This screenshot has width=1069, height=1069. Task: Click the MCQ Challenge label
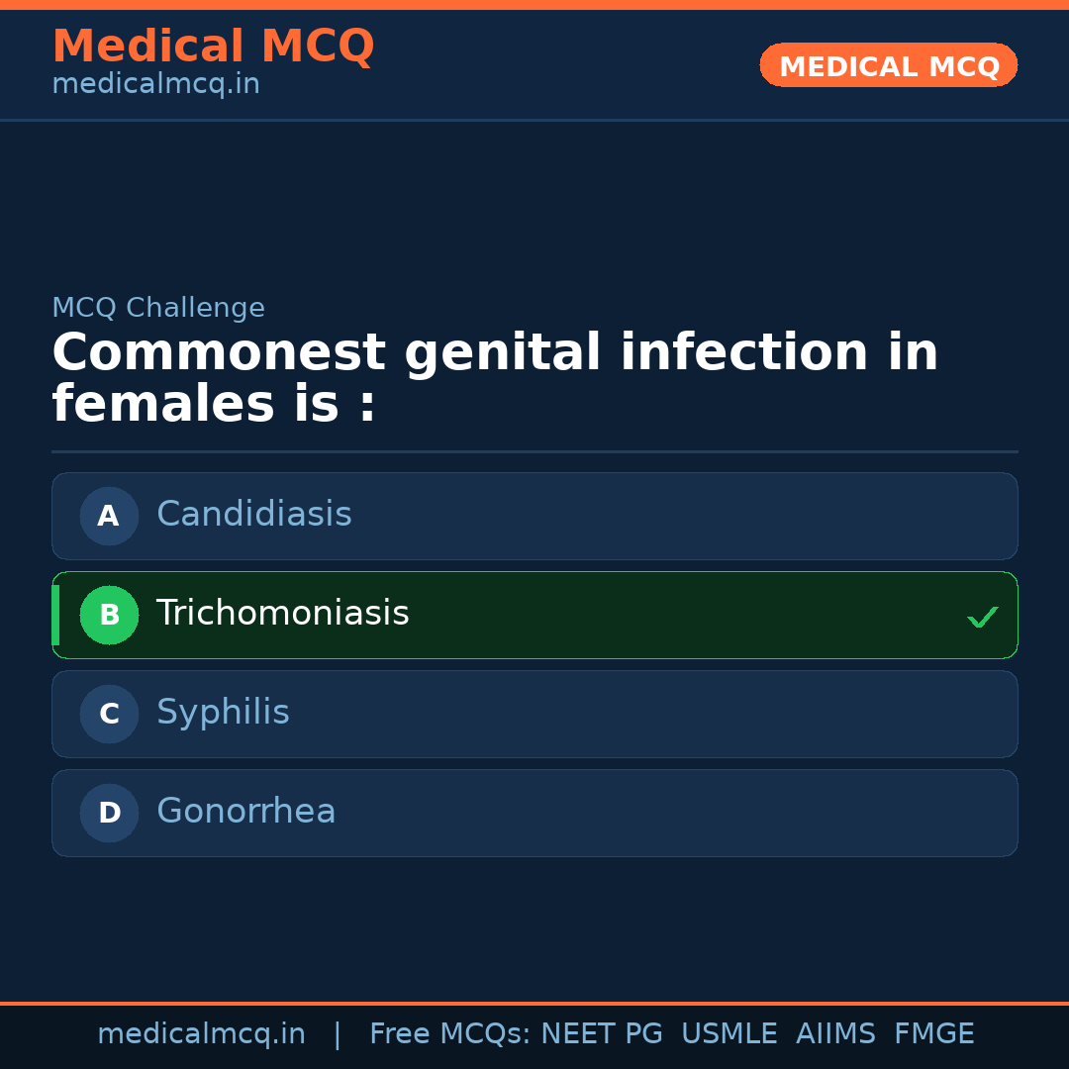[158, 308]
